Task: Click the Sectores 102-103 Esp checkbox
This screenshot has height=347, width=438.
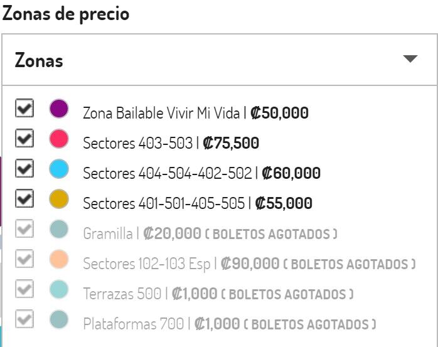Action: coord(24,259)
